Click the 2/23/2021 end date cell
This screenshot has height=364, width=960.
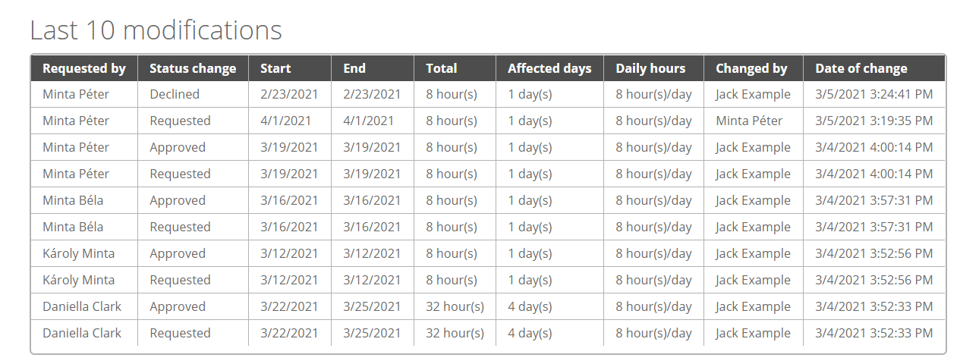point(372,94)
